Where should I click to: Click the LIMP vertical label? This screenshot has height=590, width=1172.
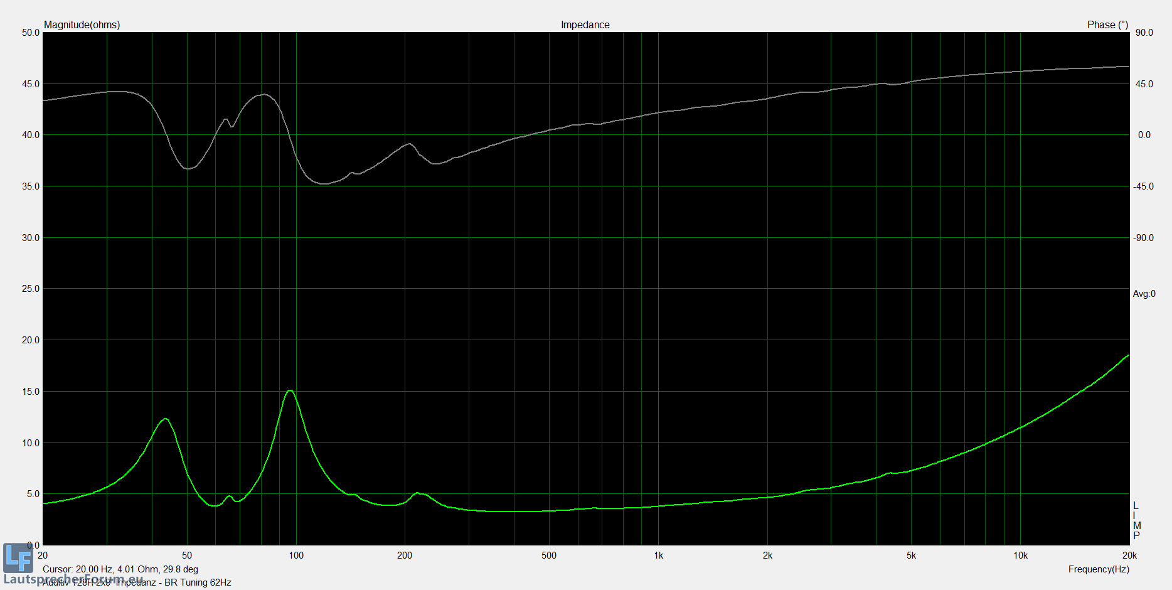pos(1136,520)
